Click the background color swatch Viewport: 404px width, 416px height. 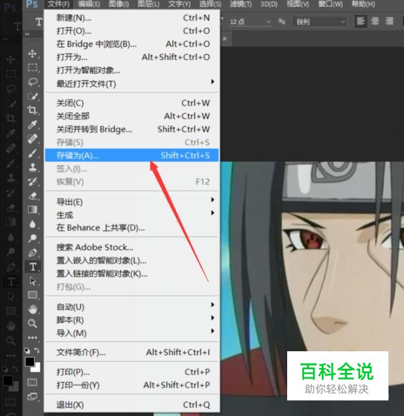tap(37, 368)
